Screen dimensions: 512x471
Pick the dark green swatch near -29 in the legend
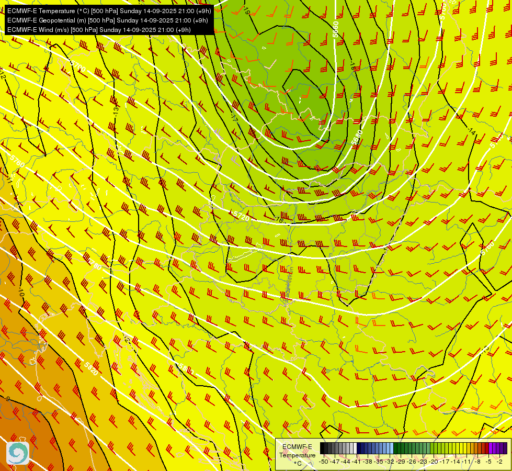pos(395,448)
